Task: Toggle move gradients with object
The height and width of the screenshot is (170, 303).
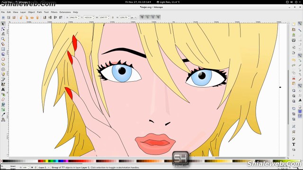Action: point(153,17)
